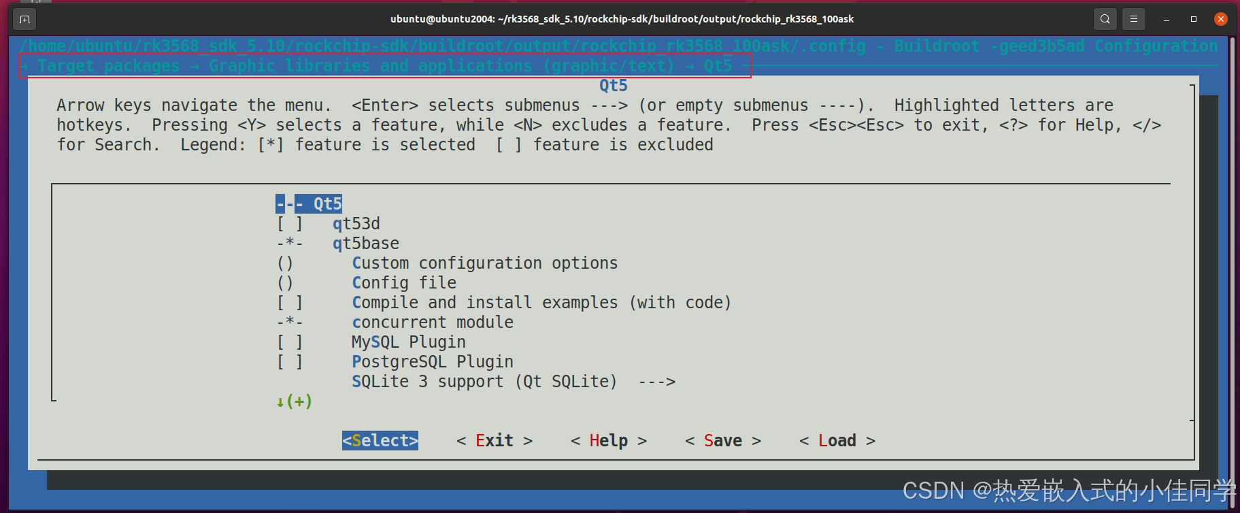Viewport: 1240px width, 513px height.
Task: Minimize the terminal window
Action: (1167, 20)
